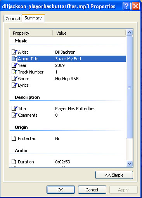Open the help question mark in title bar

pos(126,6)
